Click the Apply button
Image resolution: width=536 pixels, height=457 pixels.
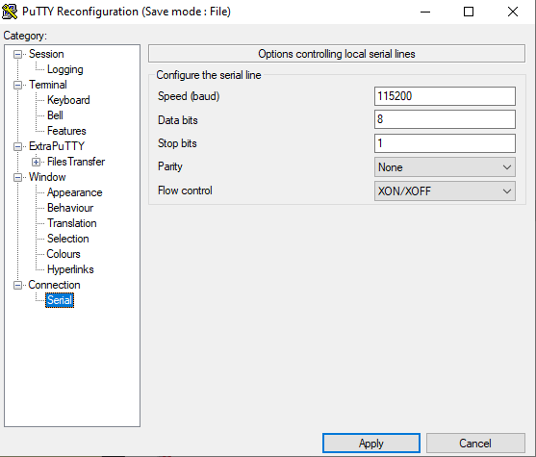[371, 444]
